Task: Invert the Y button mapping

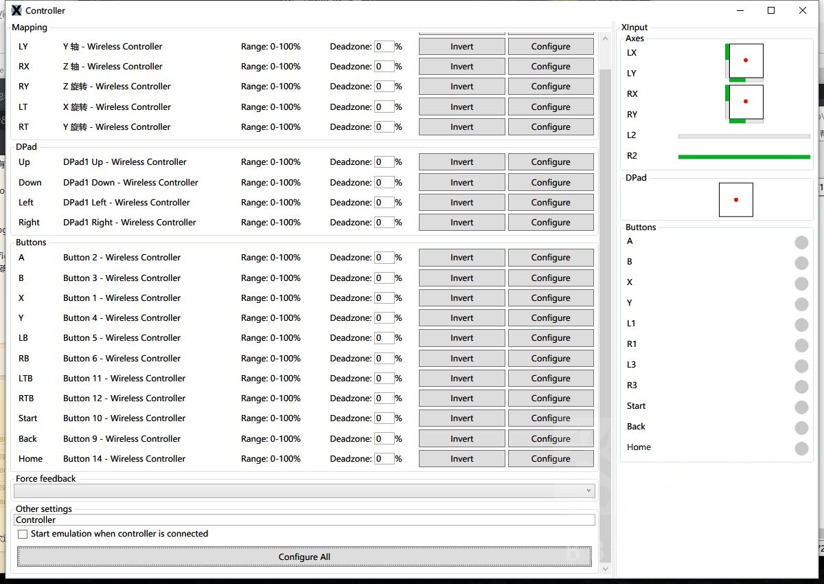Action: 462,318
